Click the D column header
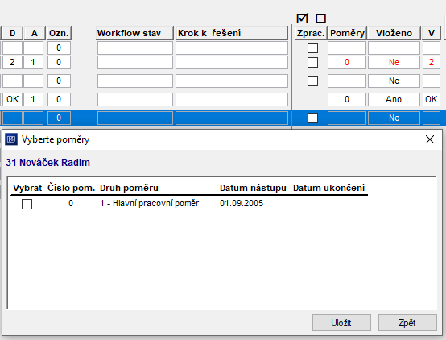This screenshot has height=340, width=446. tap(12, 33)
